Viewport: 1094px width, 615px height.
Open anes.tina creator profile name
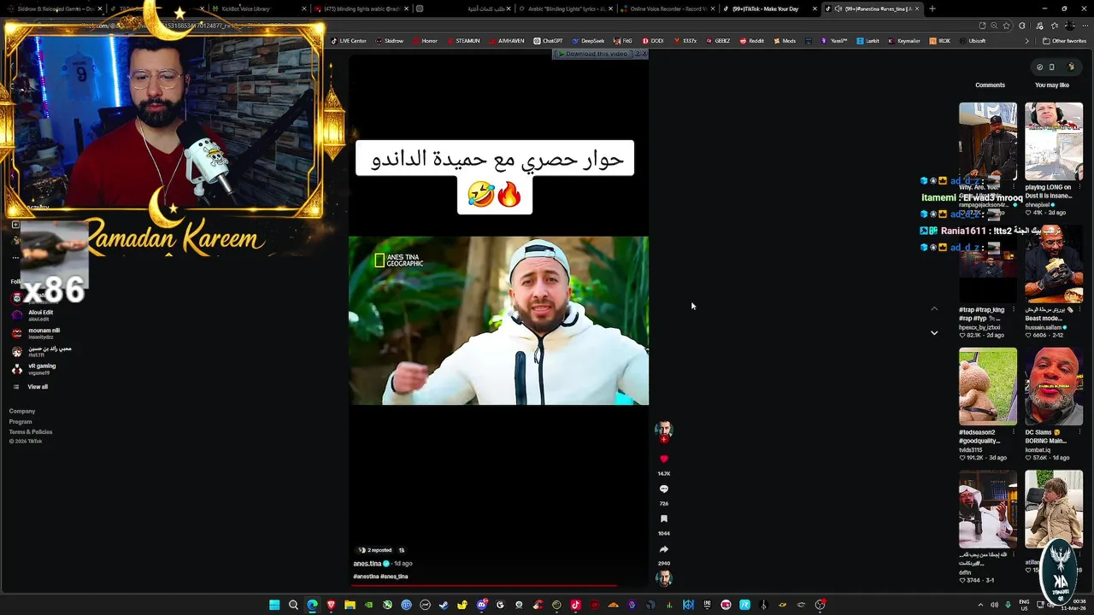click(x=368, y=564)
